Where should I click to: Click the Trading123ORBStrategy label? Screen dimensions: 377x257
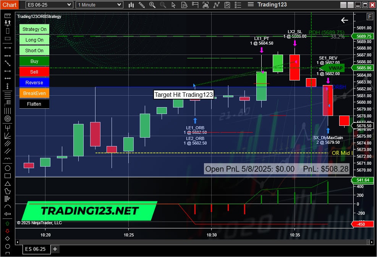pos(39,16)
